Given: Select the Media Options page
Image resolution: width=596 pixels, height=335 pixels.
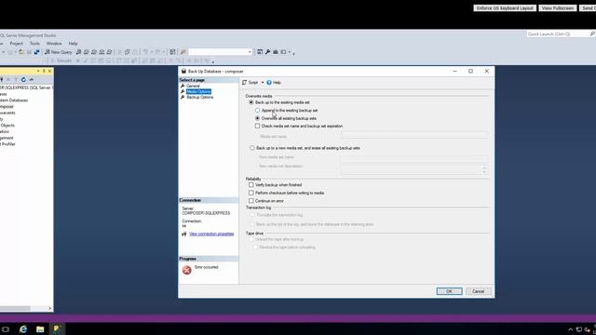Looking at the screenshot, I should [x=198, y=91].
